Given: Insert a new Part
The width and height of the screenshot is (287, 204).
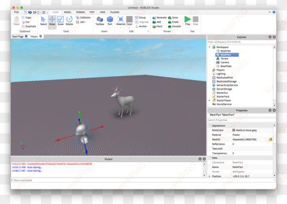Looking at the screenshot, I should point(110,21).
